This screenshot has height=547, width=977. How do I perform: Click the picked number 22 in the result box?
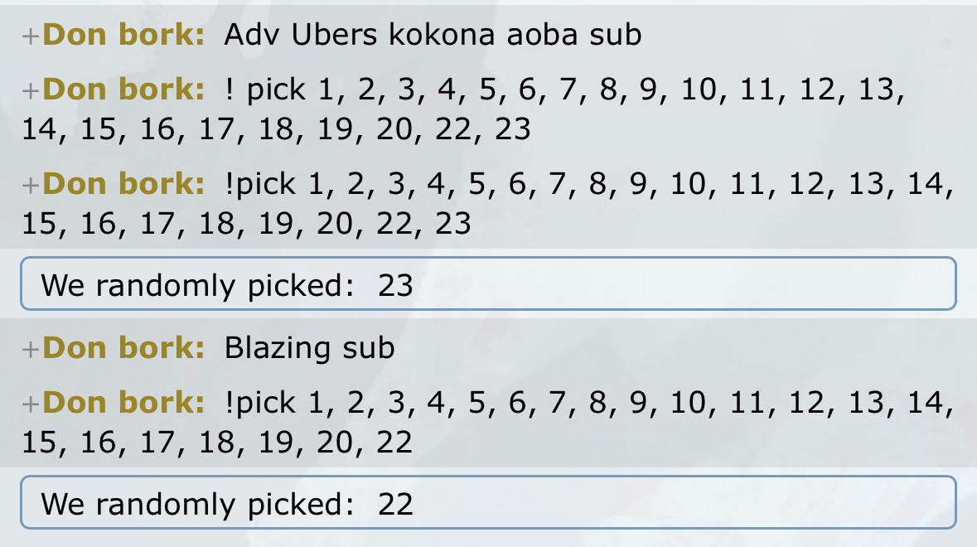[x=395, y=505]
